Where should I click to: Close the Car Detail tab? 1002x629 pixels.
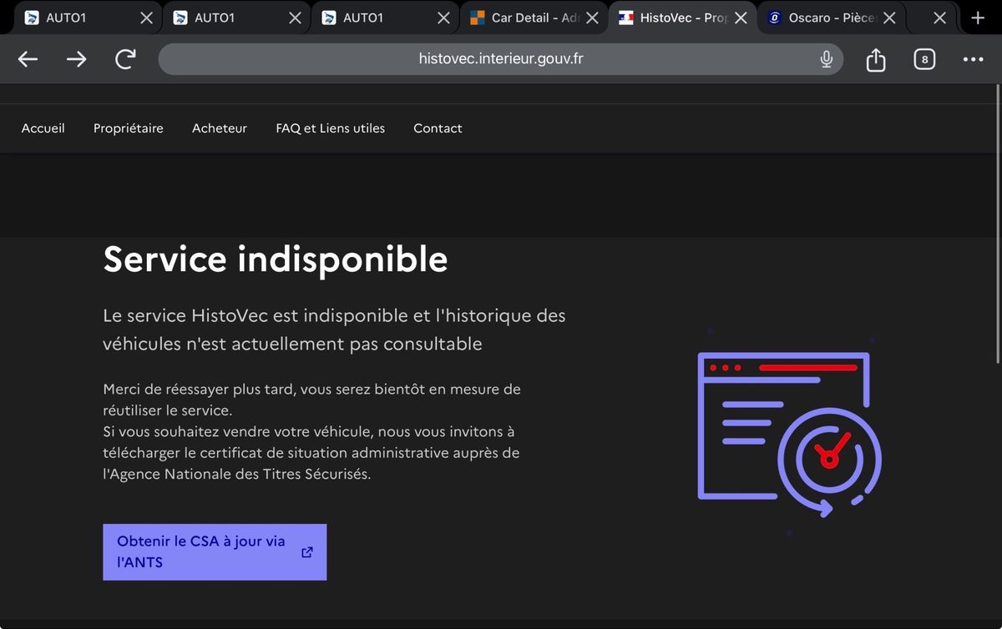[592, 18]
